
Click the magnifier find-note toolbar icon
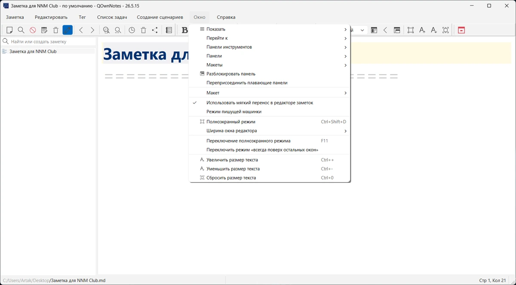(21, 30)
